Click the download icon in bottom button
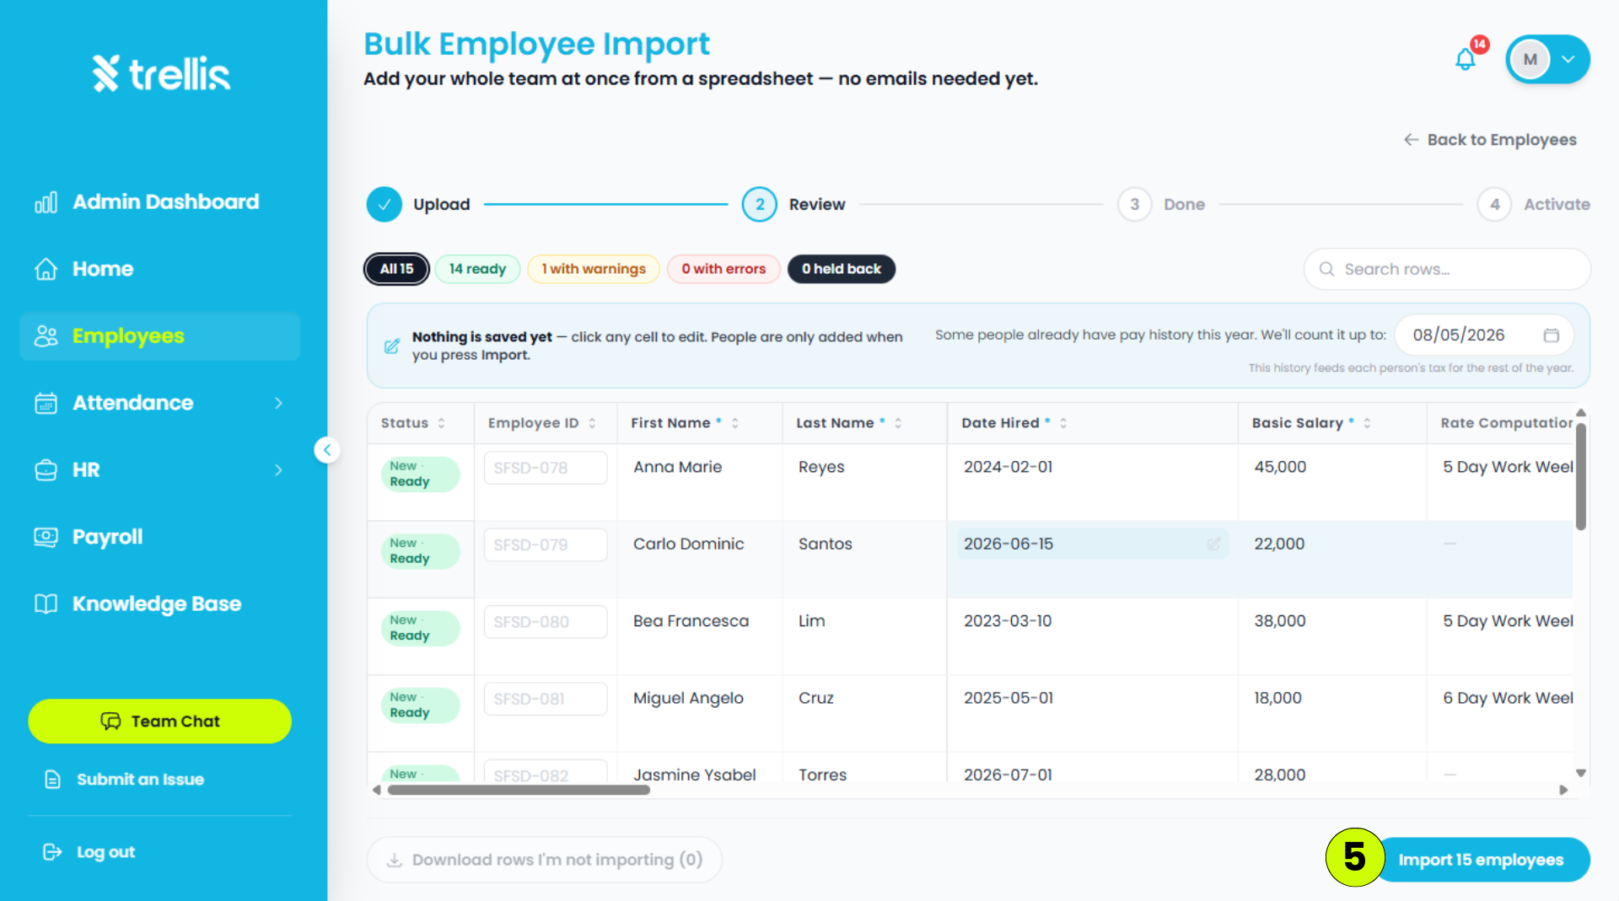Screen dimensions: 1619x901 [x=394, y=861]
